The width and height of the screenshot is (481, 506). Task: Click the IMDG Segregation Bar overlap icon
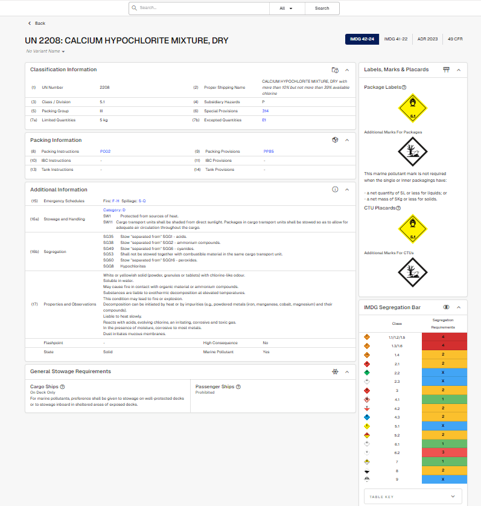tap(447, 307)
